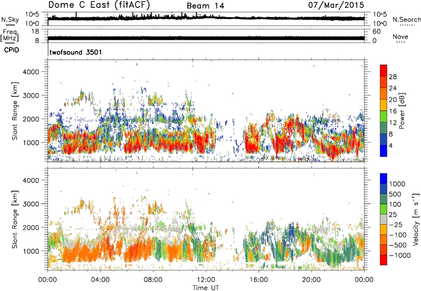Click the "28" value on Power scale
The height and width of the screenshot is (291, 421).
click(x=393, y=77)
